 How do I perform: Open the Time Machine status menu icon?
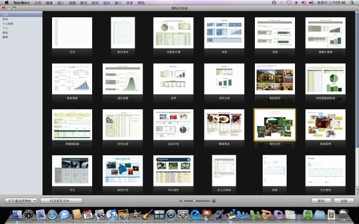[274, 3]
